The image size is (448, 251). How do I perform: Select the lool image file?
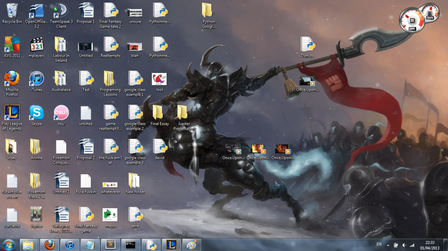[159, 79]
